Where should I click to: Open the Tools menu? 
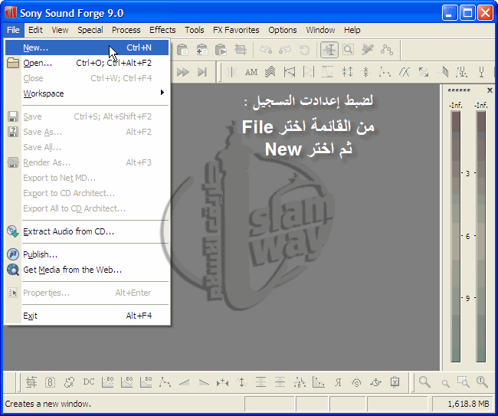[x=195, y=30]
